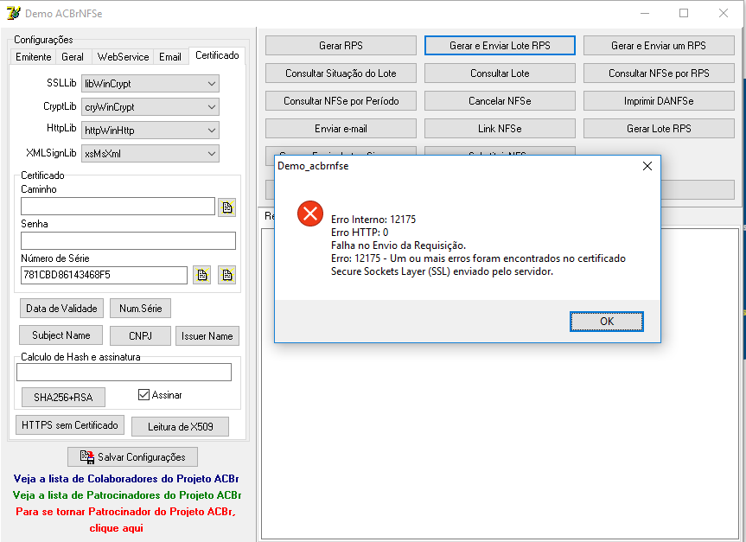Image resolution: width=746 pixels, height=542 pixels.
Task: Click the Data de Validade button
Action: click(x=61, y=309)
